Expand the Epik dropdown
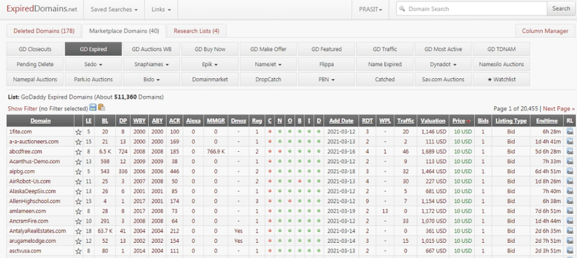The width and height of the screenshot is (577, 258). point(210,64)
